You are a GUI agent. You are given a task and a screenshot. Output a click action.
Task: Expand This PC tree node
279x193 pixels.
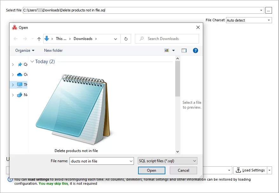tap(13, 85)
